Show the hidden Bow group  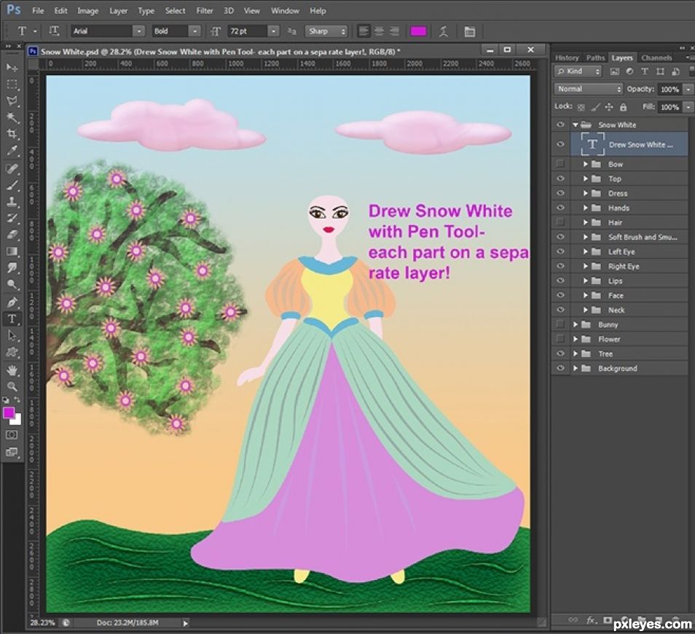[560, 163]
